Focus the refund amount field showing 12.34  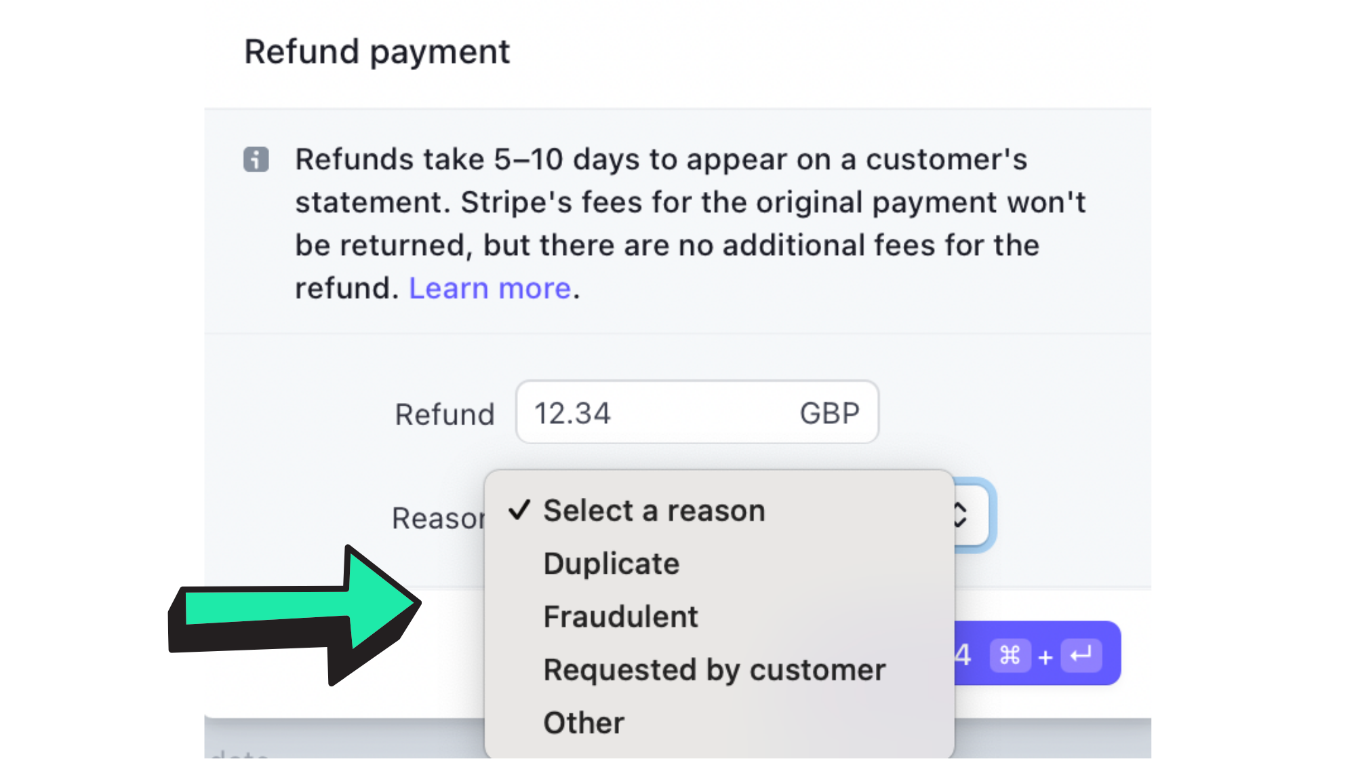651,413
